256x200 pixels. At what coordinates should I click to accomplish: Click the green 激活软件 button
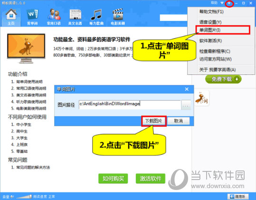coord(151,179)
